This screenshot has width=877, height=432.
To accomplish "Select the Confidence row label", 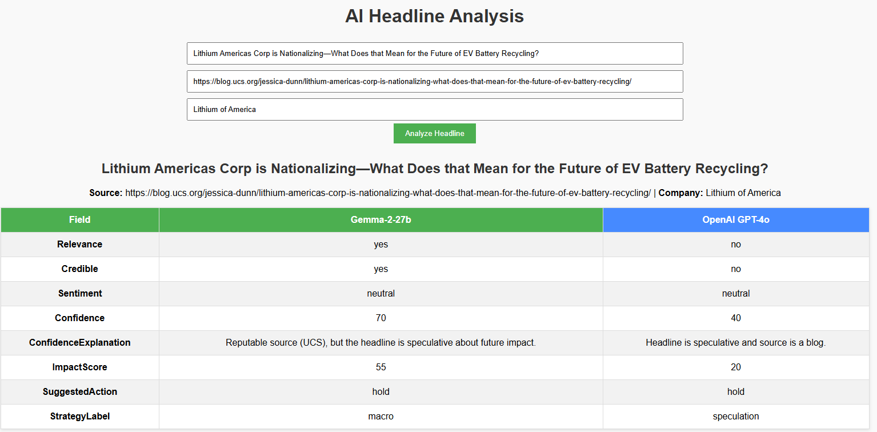I will click(80, 318).
